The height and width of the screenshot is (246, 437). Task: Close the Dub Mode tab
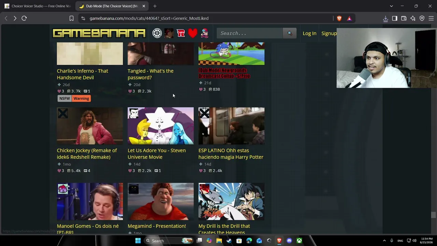click(144, 6)
